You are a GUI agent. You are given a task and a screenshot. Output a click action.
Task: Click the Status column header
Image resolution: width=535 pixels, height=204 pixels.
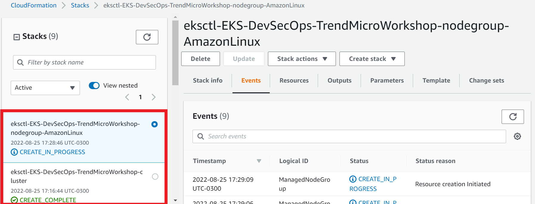click(x=359, y=161)
